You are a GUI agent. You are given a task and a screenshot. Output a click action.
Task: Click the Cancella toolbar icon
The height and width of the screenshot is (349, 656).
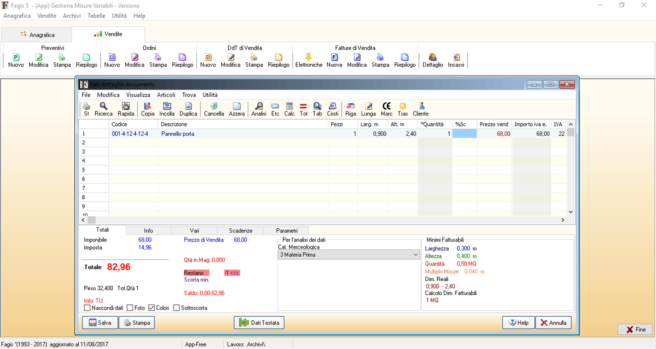[x=214, y=109]
